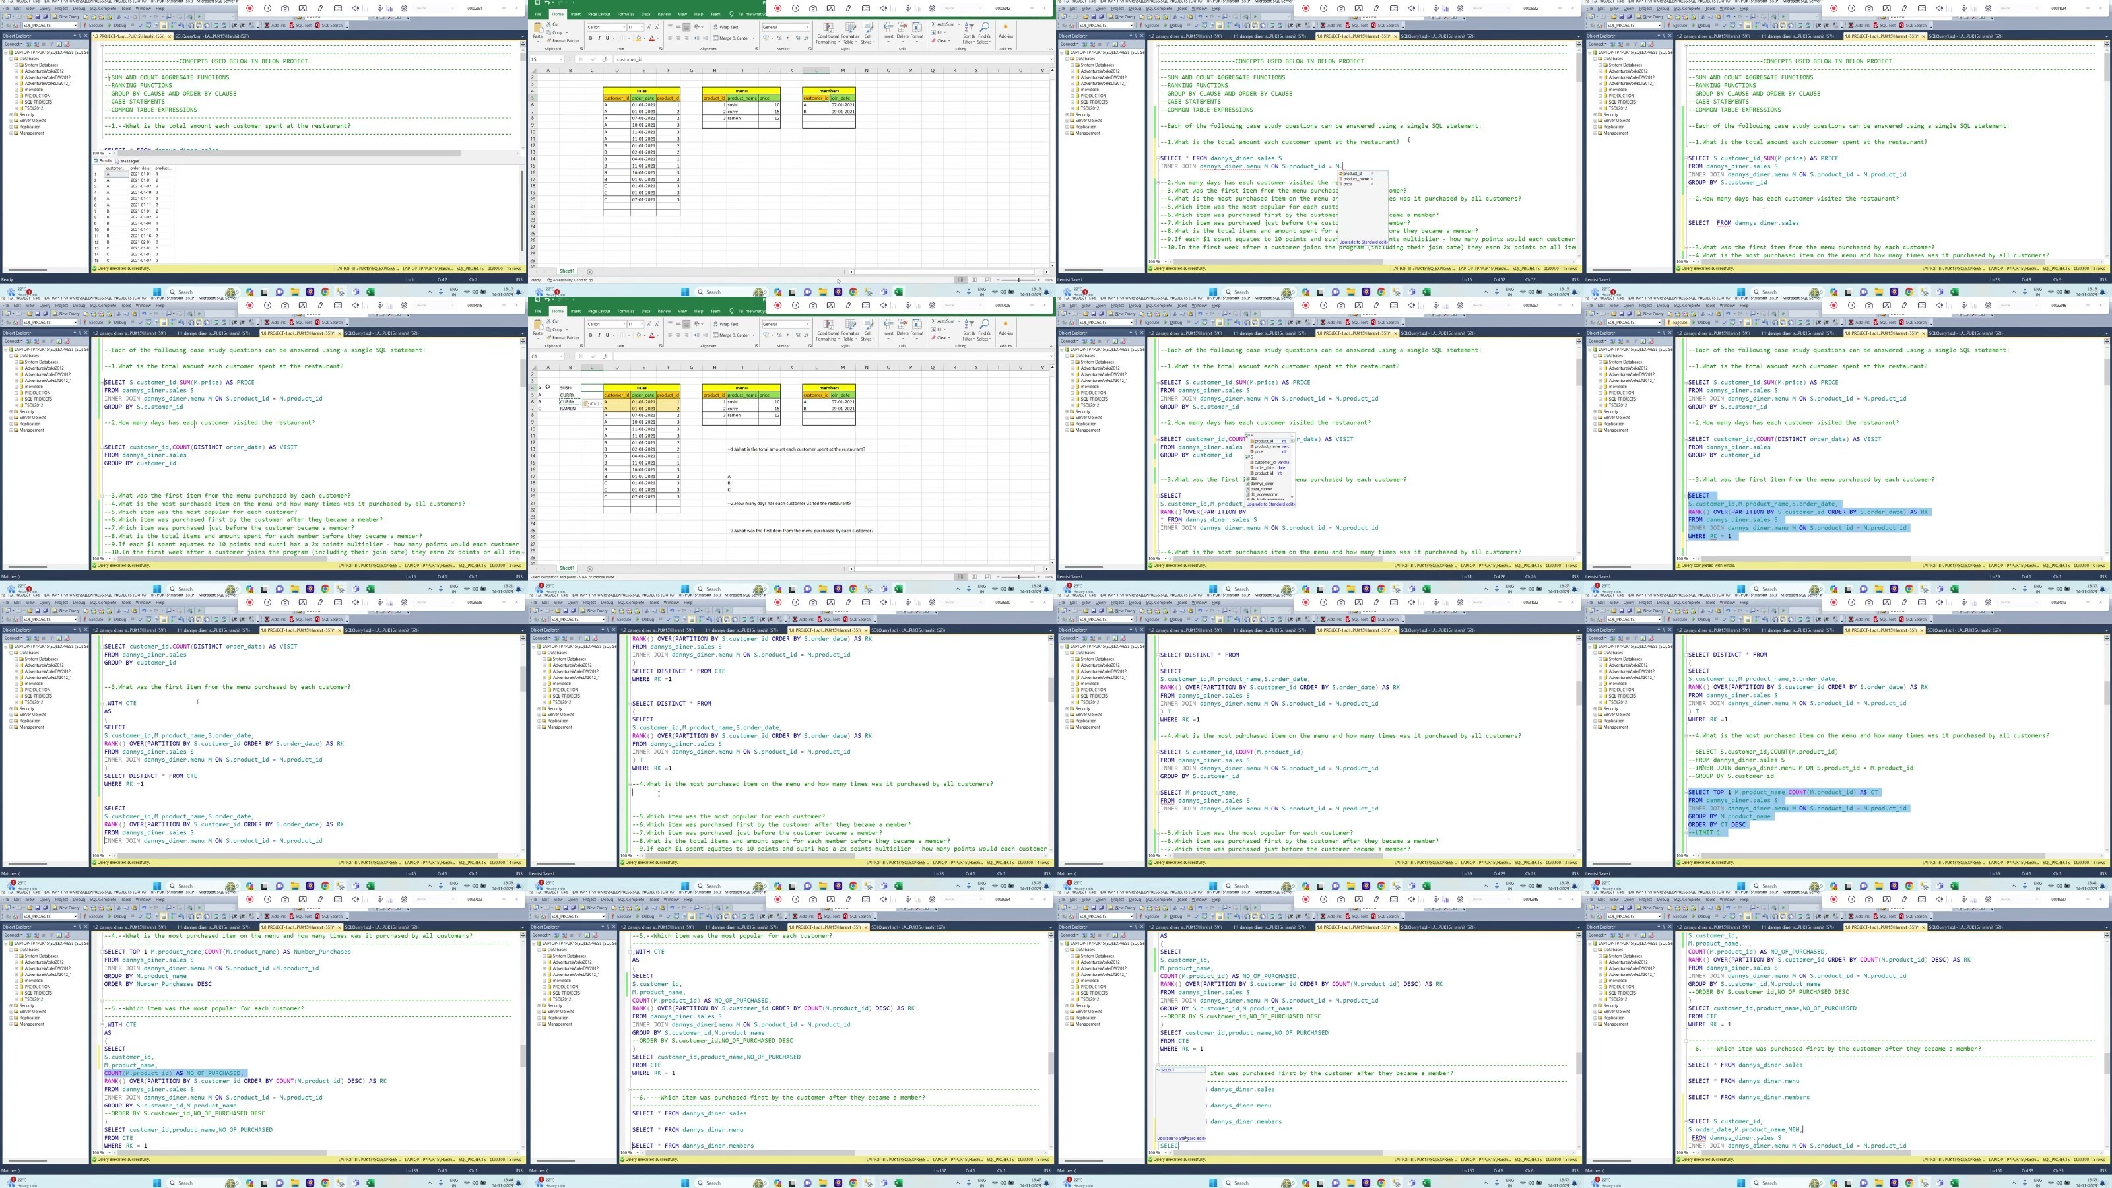The width and height of the screenshot is (2112, 1188).
Task: Select the cell containing ramen, 00:05:42 frame
Action: [x=742, y=118]
